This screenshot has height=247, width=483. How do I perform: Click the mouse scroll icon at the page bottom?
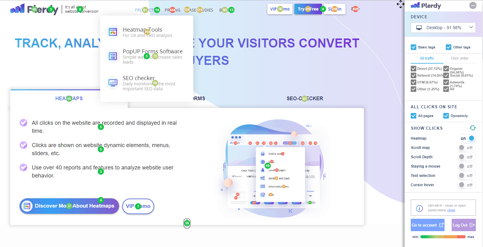click(187, 223)
